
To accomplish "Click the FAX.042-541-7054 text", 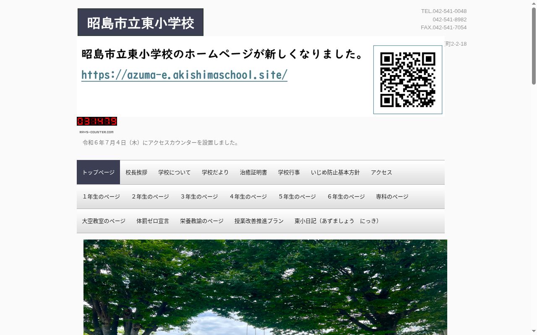I will pyautogui.click(x=444, y=28).
